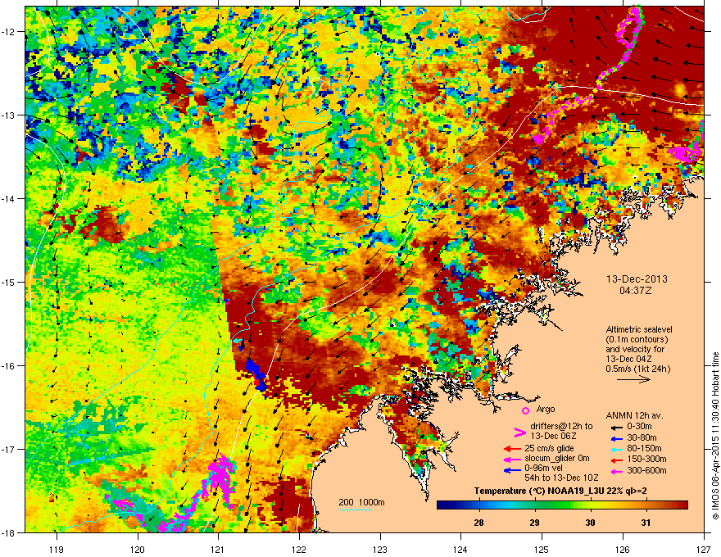The image size is (721, 557).
Task: Click the slocum_glider 0m legend label
Action: coord(557,458)
